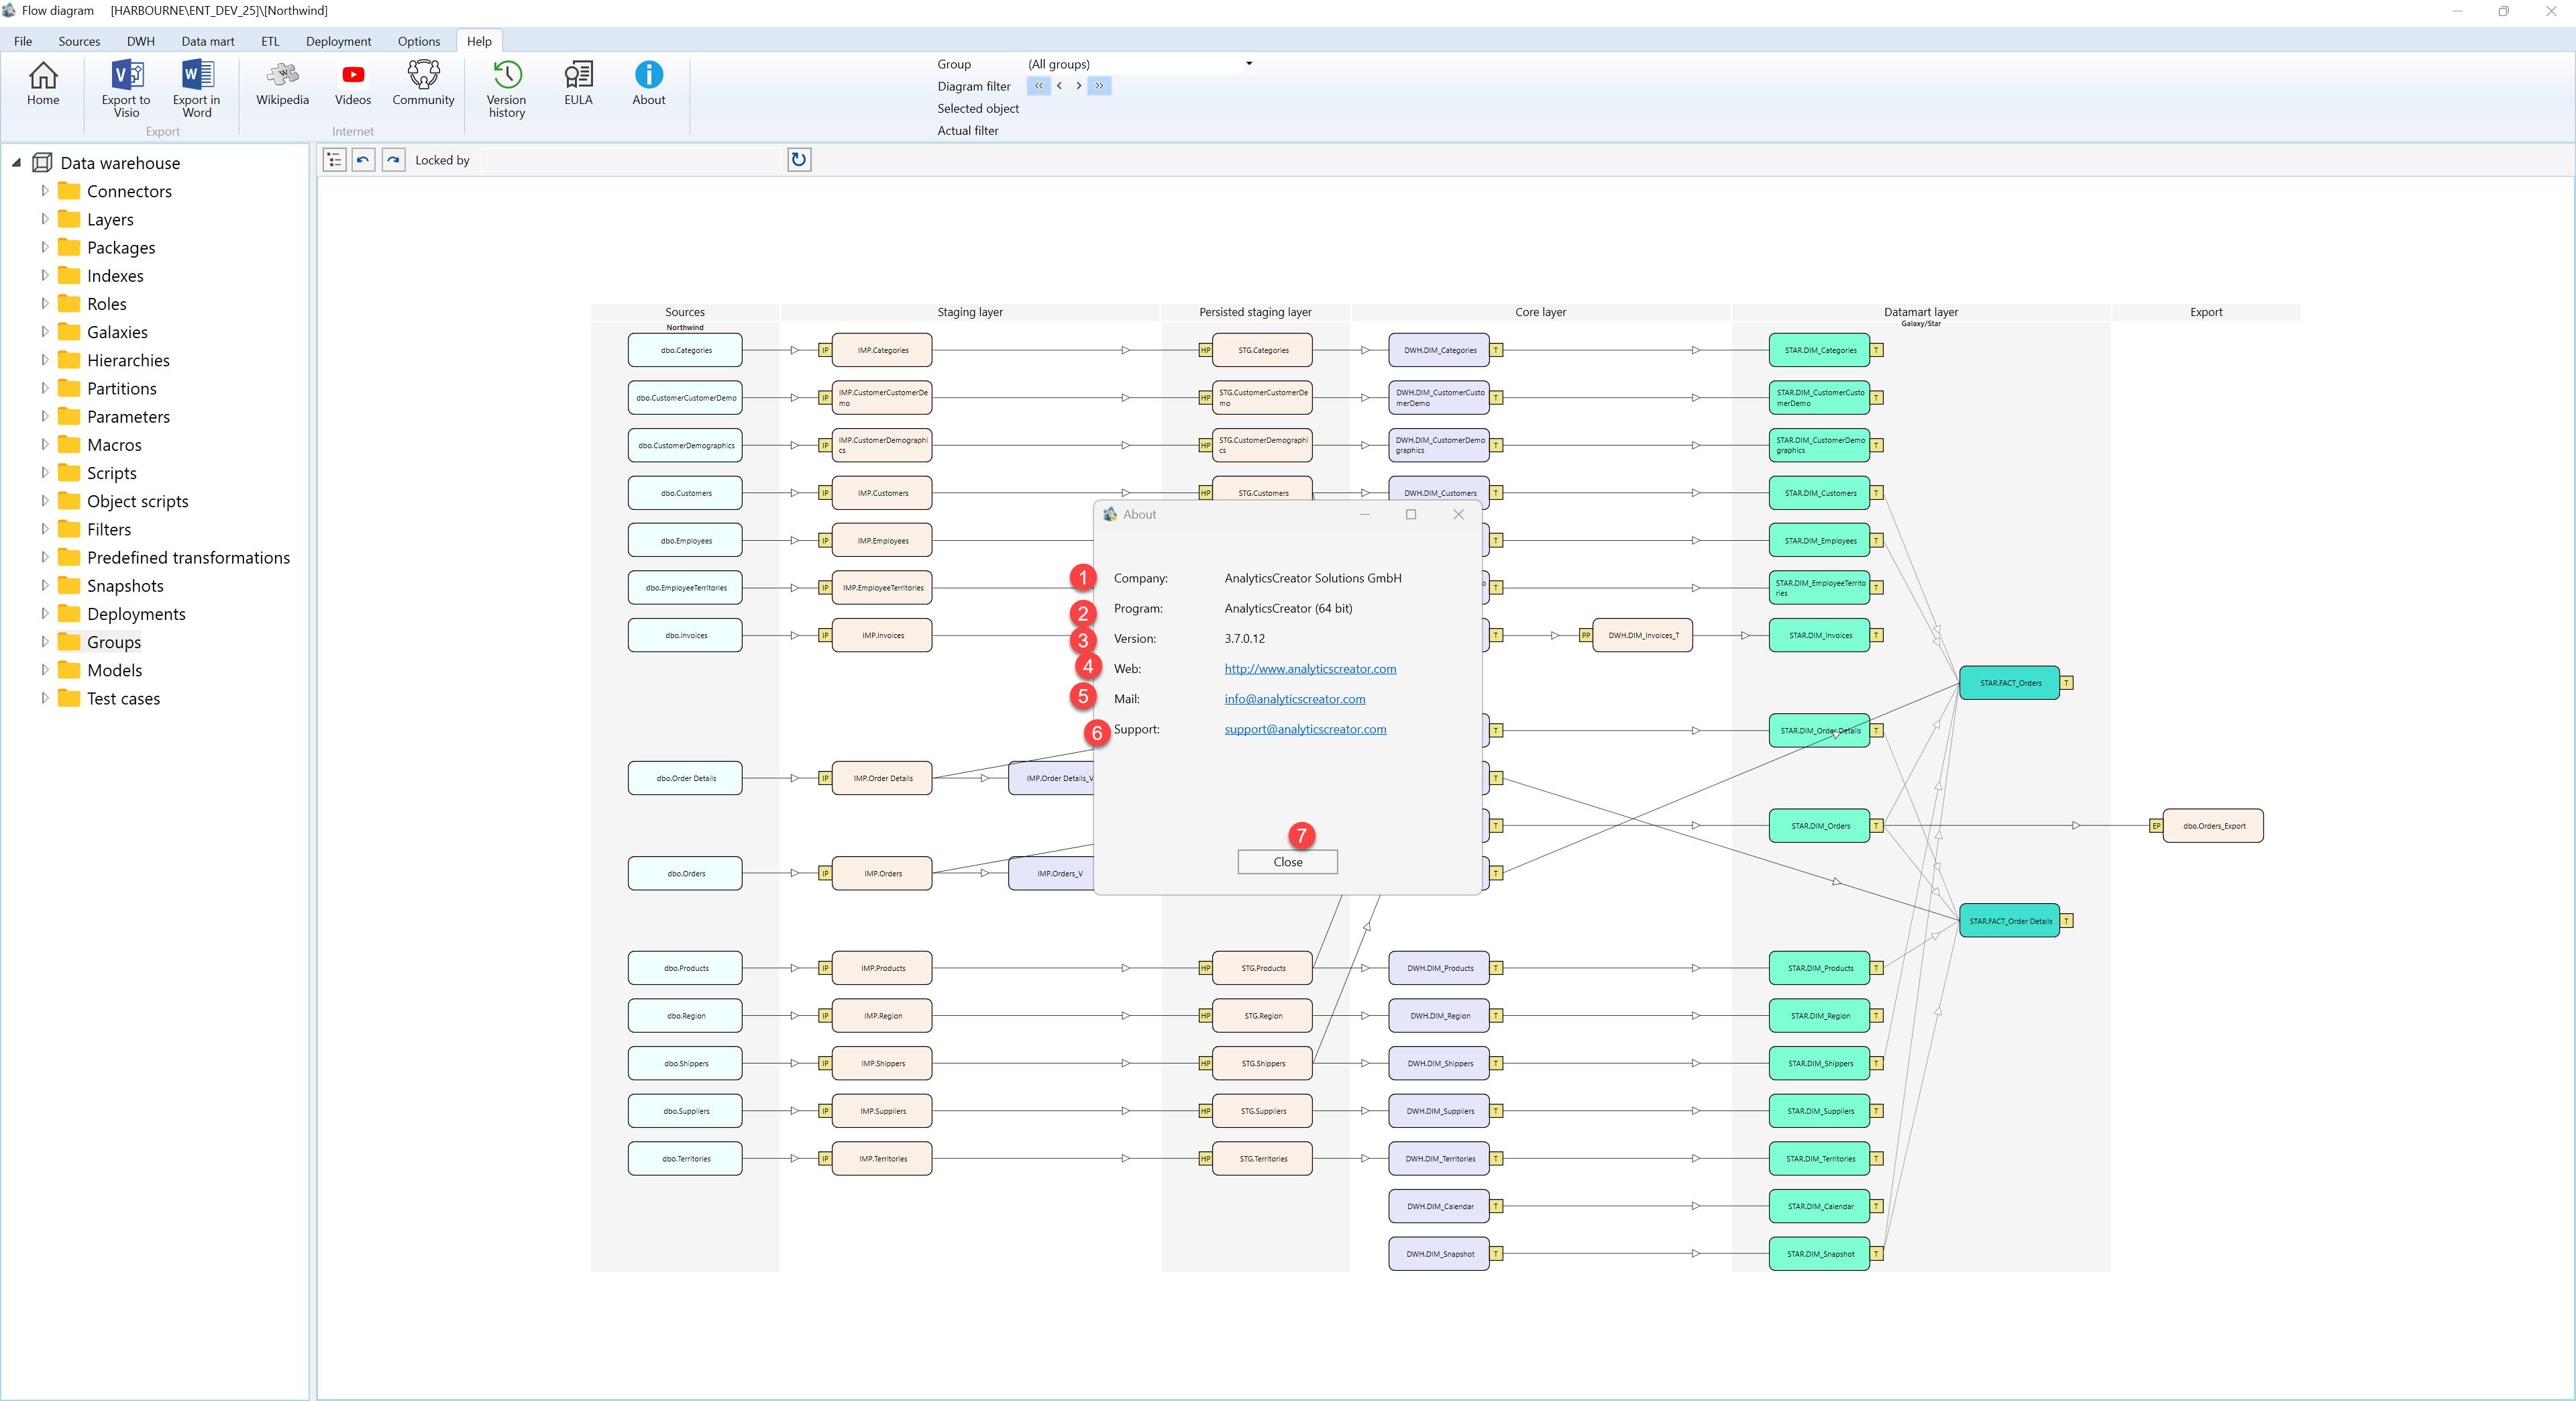2576x1401 pixels.
Task: Open the DWH ribbon tab
Action: 140,41
